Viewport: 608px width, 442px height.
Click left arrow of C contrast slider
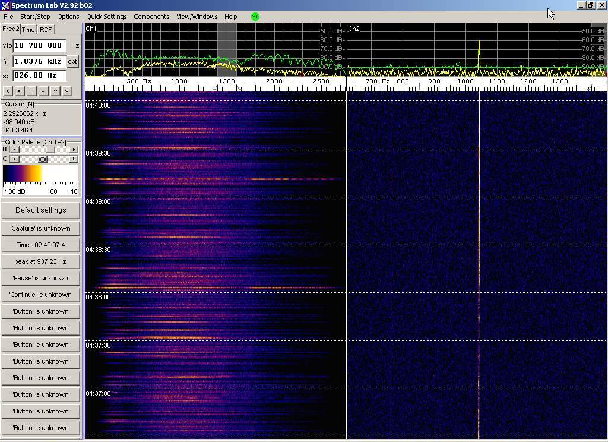click(14, 159)
